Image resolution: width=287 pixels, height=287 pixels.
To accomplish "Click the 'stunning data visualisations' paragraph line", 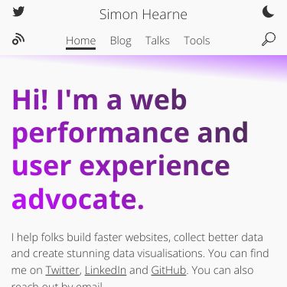I will pos(135,253).
